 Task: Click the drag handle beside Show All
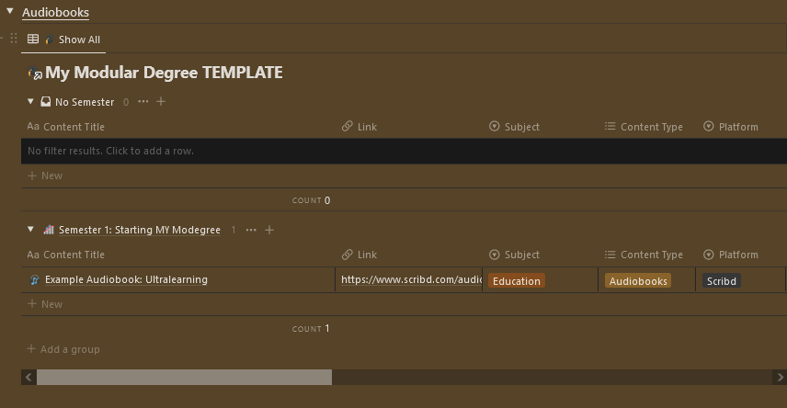[x=14, y=39]
